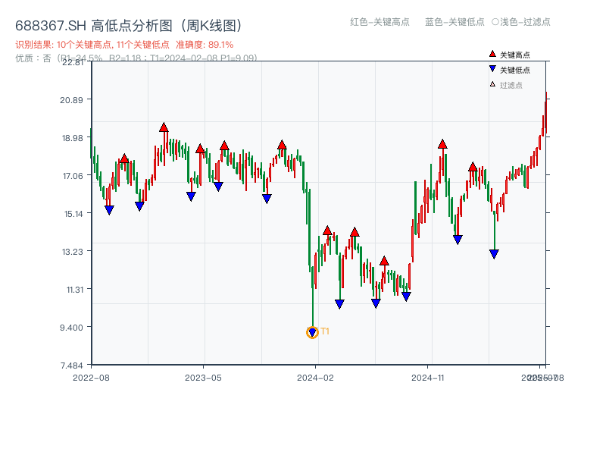Click the highest red key-high triangle marker
This screenshot has width=606, height=455.
[164, 127]
